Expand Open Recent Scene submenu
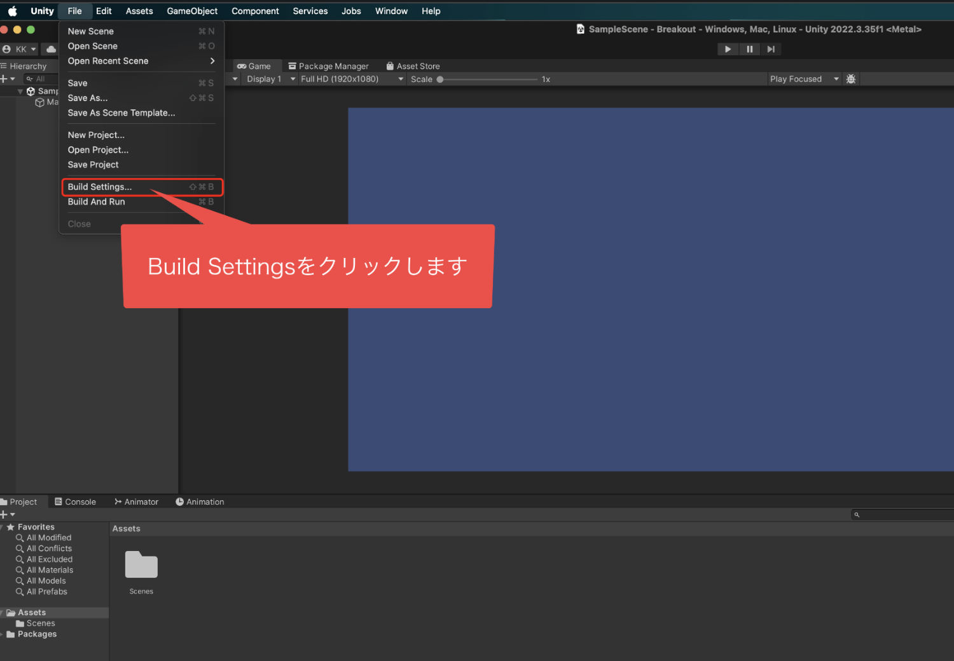This screenshot has width=954, height=661. tap(141, 61)
